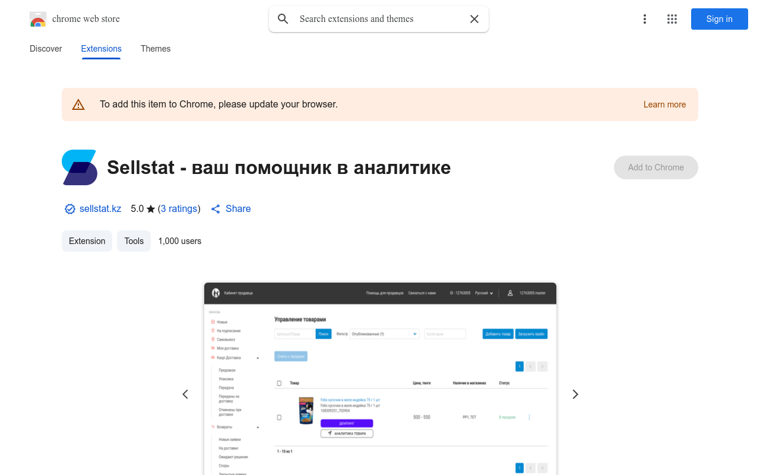760x475 pixels.
Task: Click the Sellstat extension title heading
Action: point(279,167)
